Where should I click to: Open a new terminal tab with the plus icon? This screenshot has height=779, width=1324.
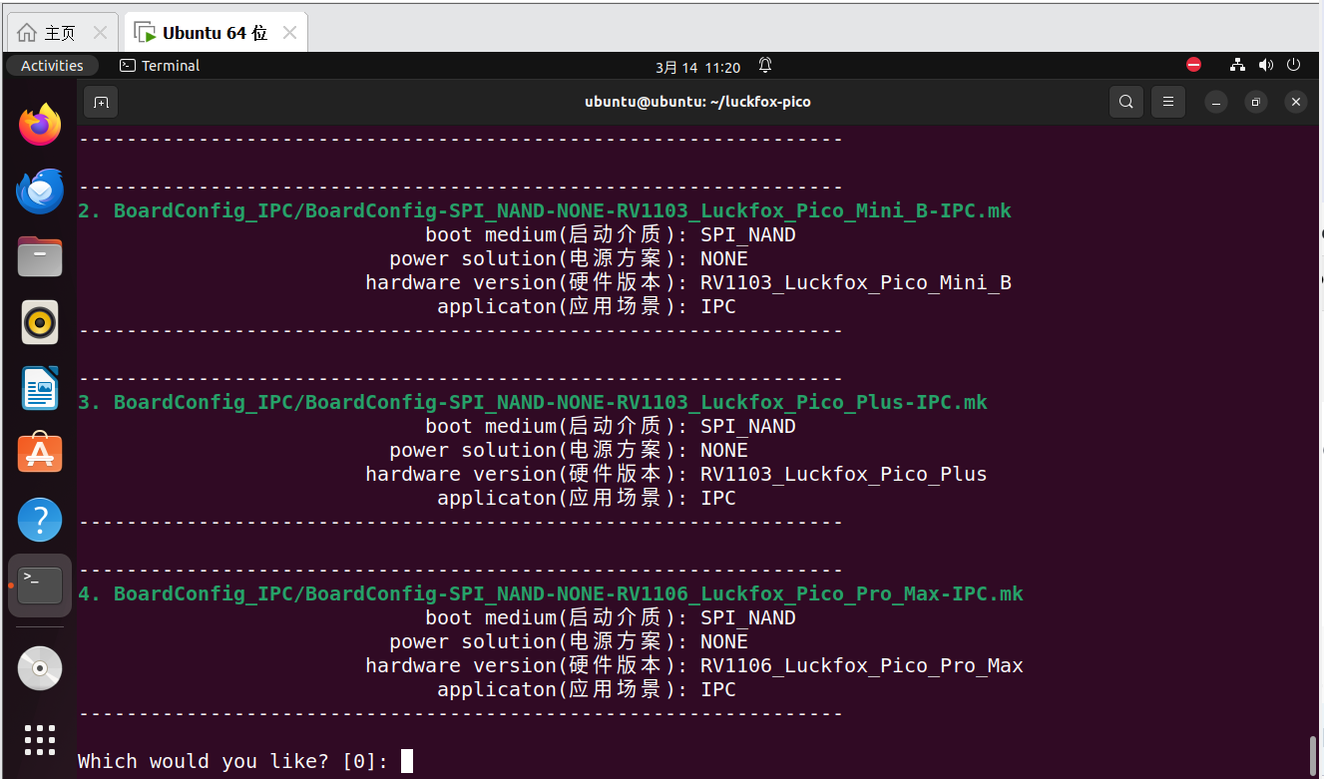[101, 102]
